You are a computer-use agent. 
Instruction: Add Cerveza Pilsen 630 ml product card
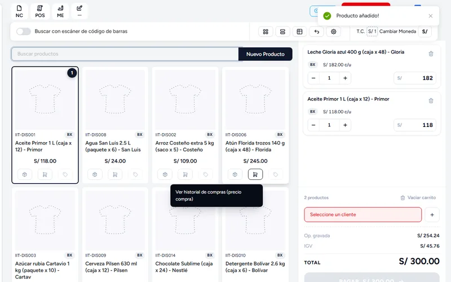pyautogui.click(x=115, y=235)
